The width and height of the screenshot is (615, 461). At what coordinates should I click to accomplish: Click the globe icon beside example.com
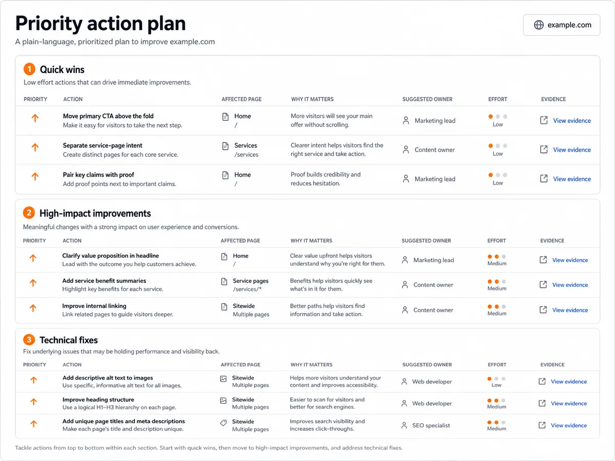click(539, 25)
